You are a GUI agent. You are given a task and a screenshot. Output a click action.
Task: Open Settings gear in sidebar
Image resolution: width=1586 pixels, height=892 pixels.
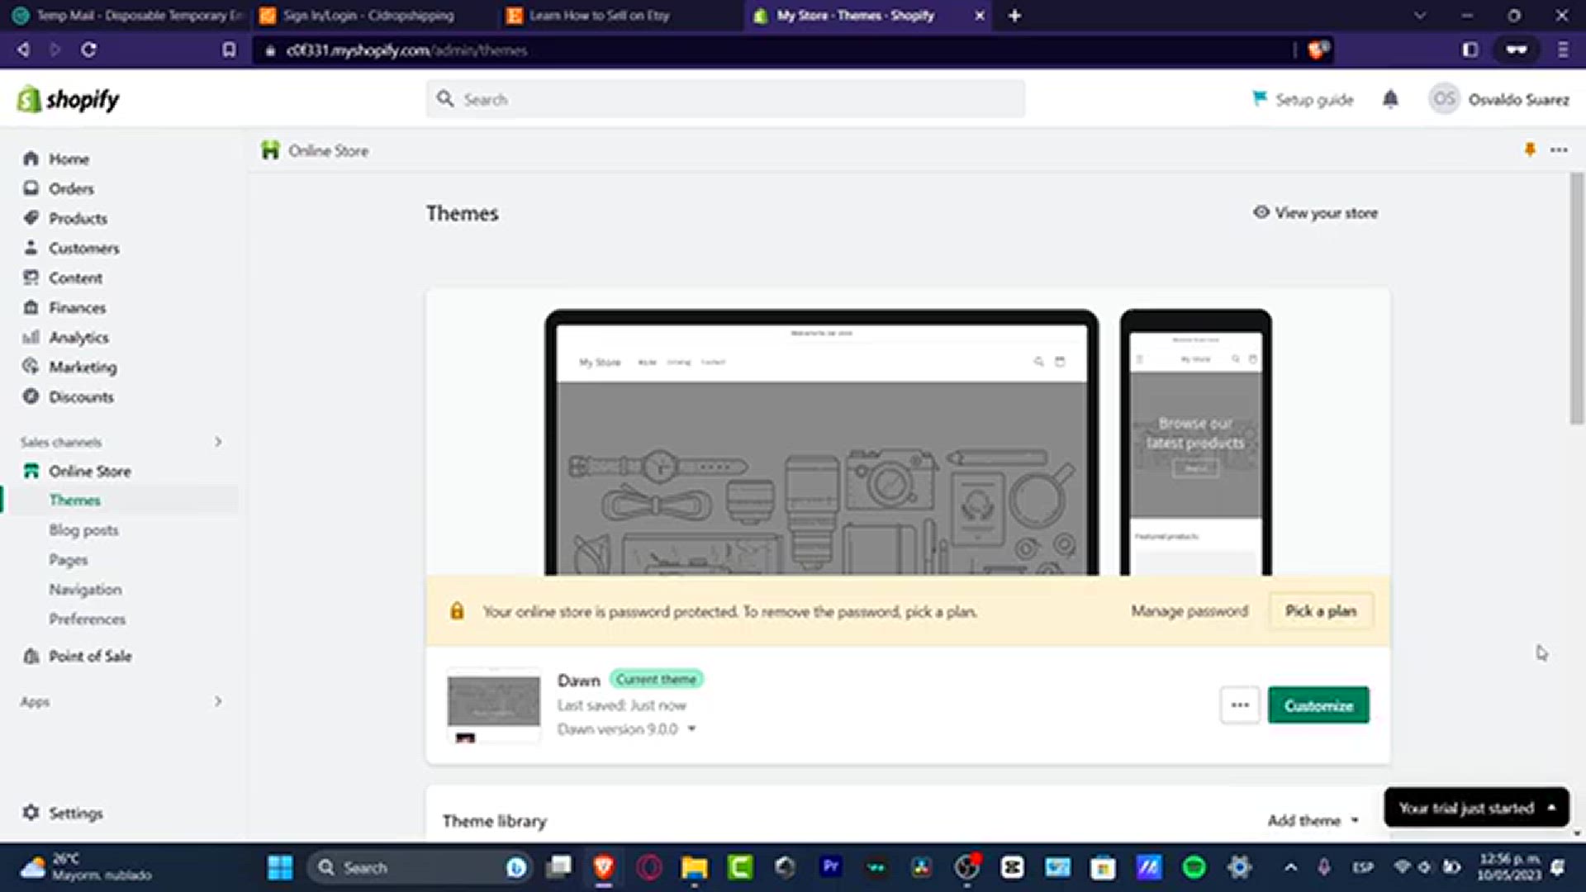point(31,813)
